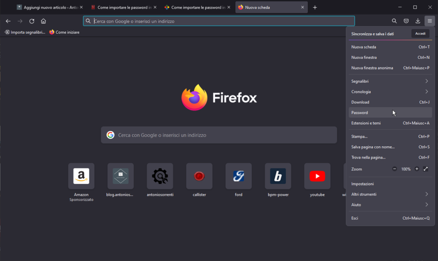This screenshot has width=438, height=261.
Task: Decrease zoom with the minus button
Action: (x=394, y=169)
